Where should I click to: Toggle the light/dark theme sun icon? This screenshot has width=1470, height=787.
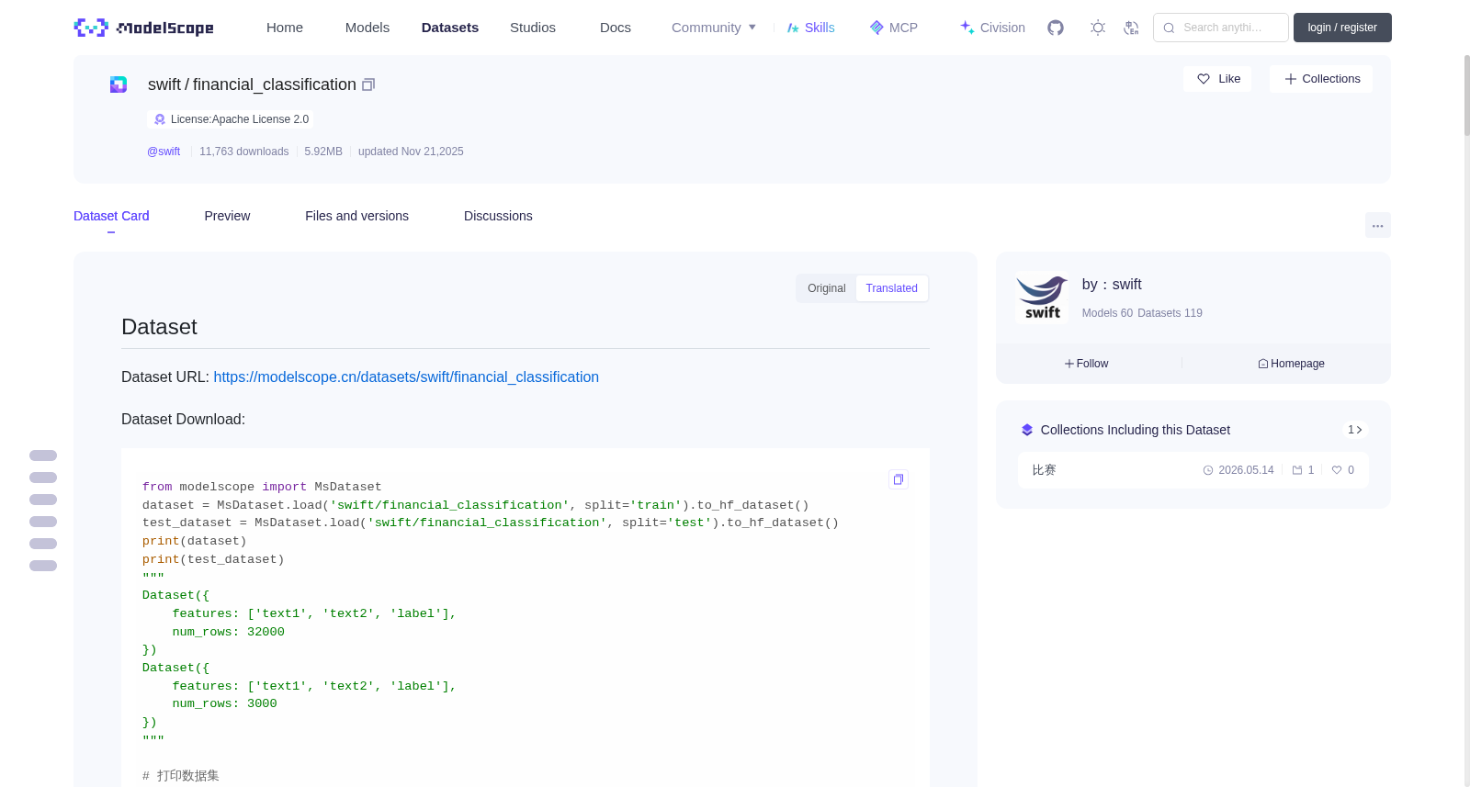tap(1098, 28)
